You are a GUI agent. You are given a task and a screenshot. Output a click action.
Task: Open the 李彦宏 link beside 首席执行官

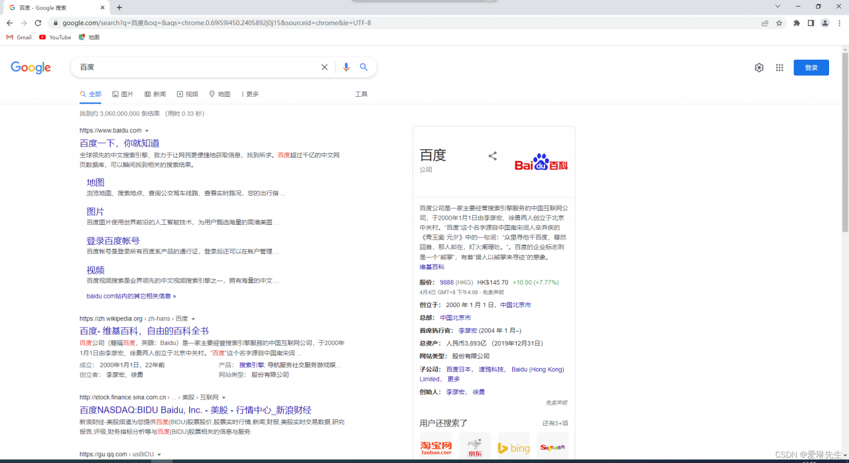468,330
